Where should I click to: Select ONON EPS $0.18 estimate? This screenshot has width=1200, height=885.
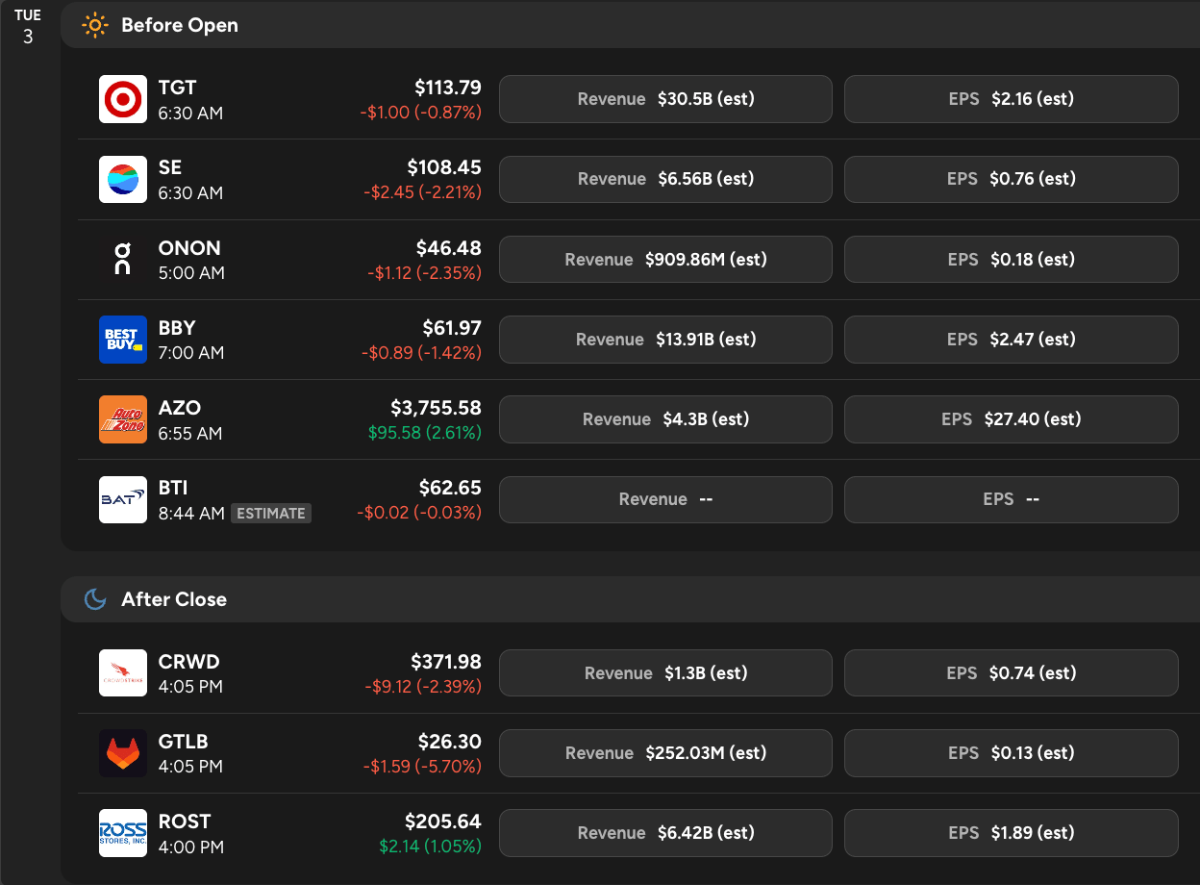[1012, 260]
